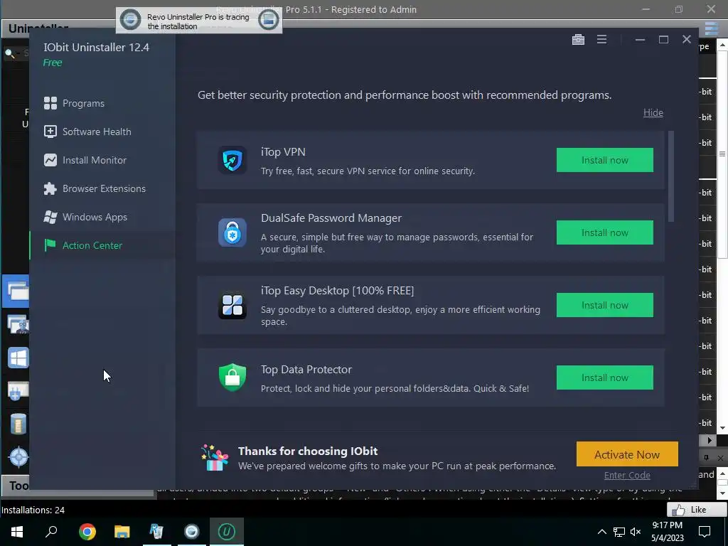Click the Windows Apps flag icon
This screenshot has height=546, width=728.
click(50, 217)
